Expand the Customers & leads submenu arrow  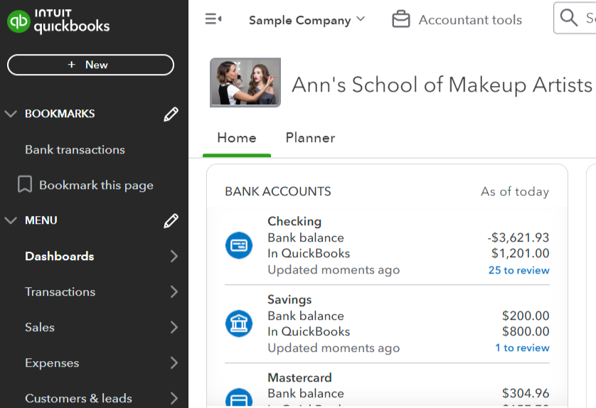pos(174,398)
